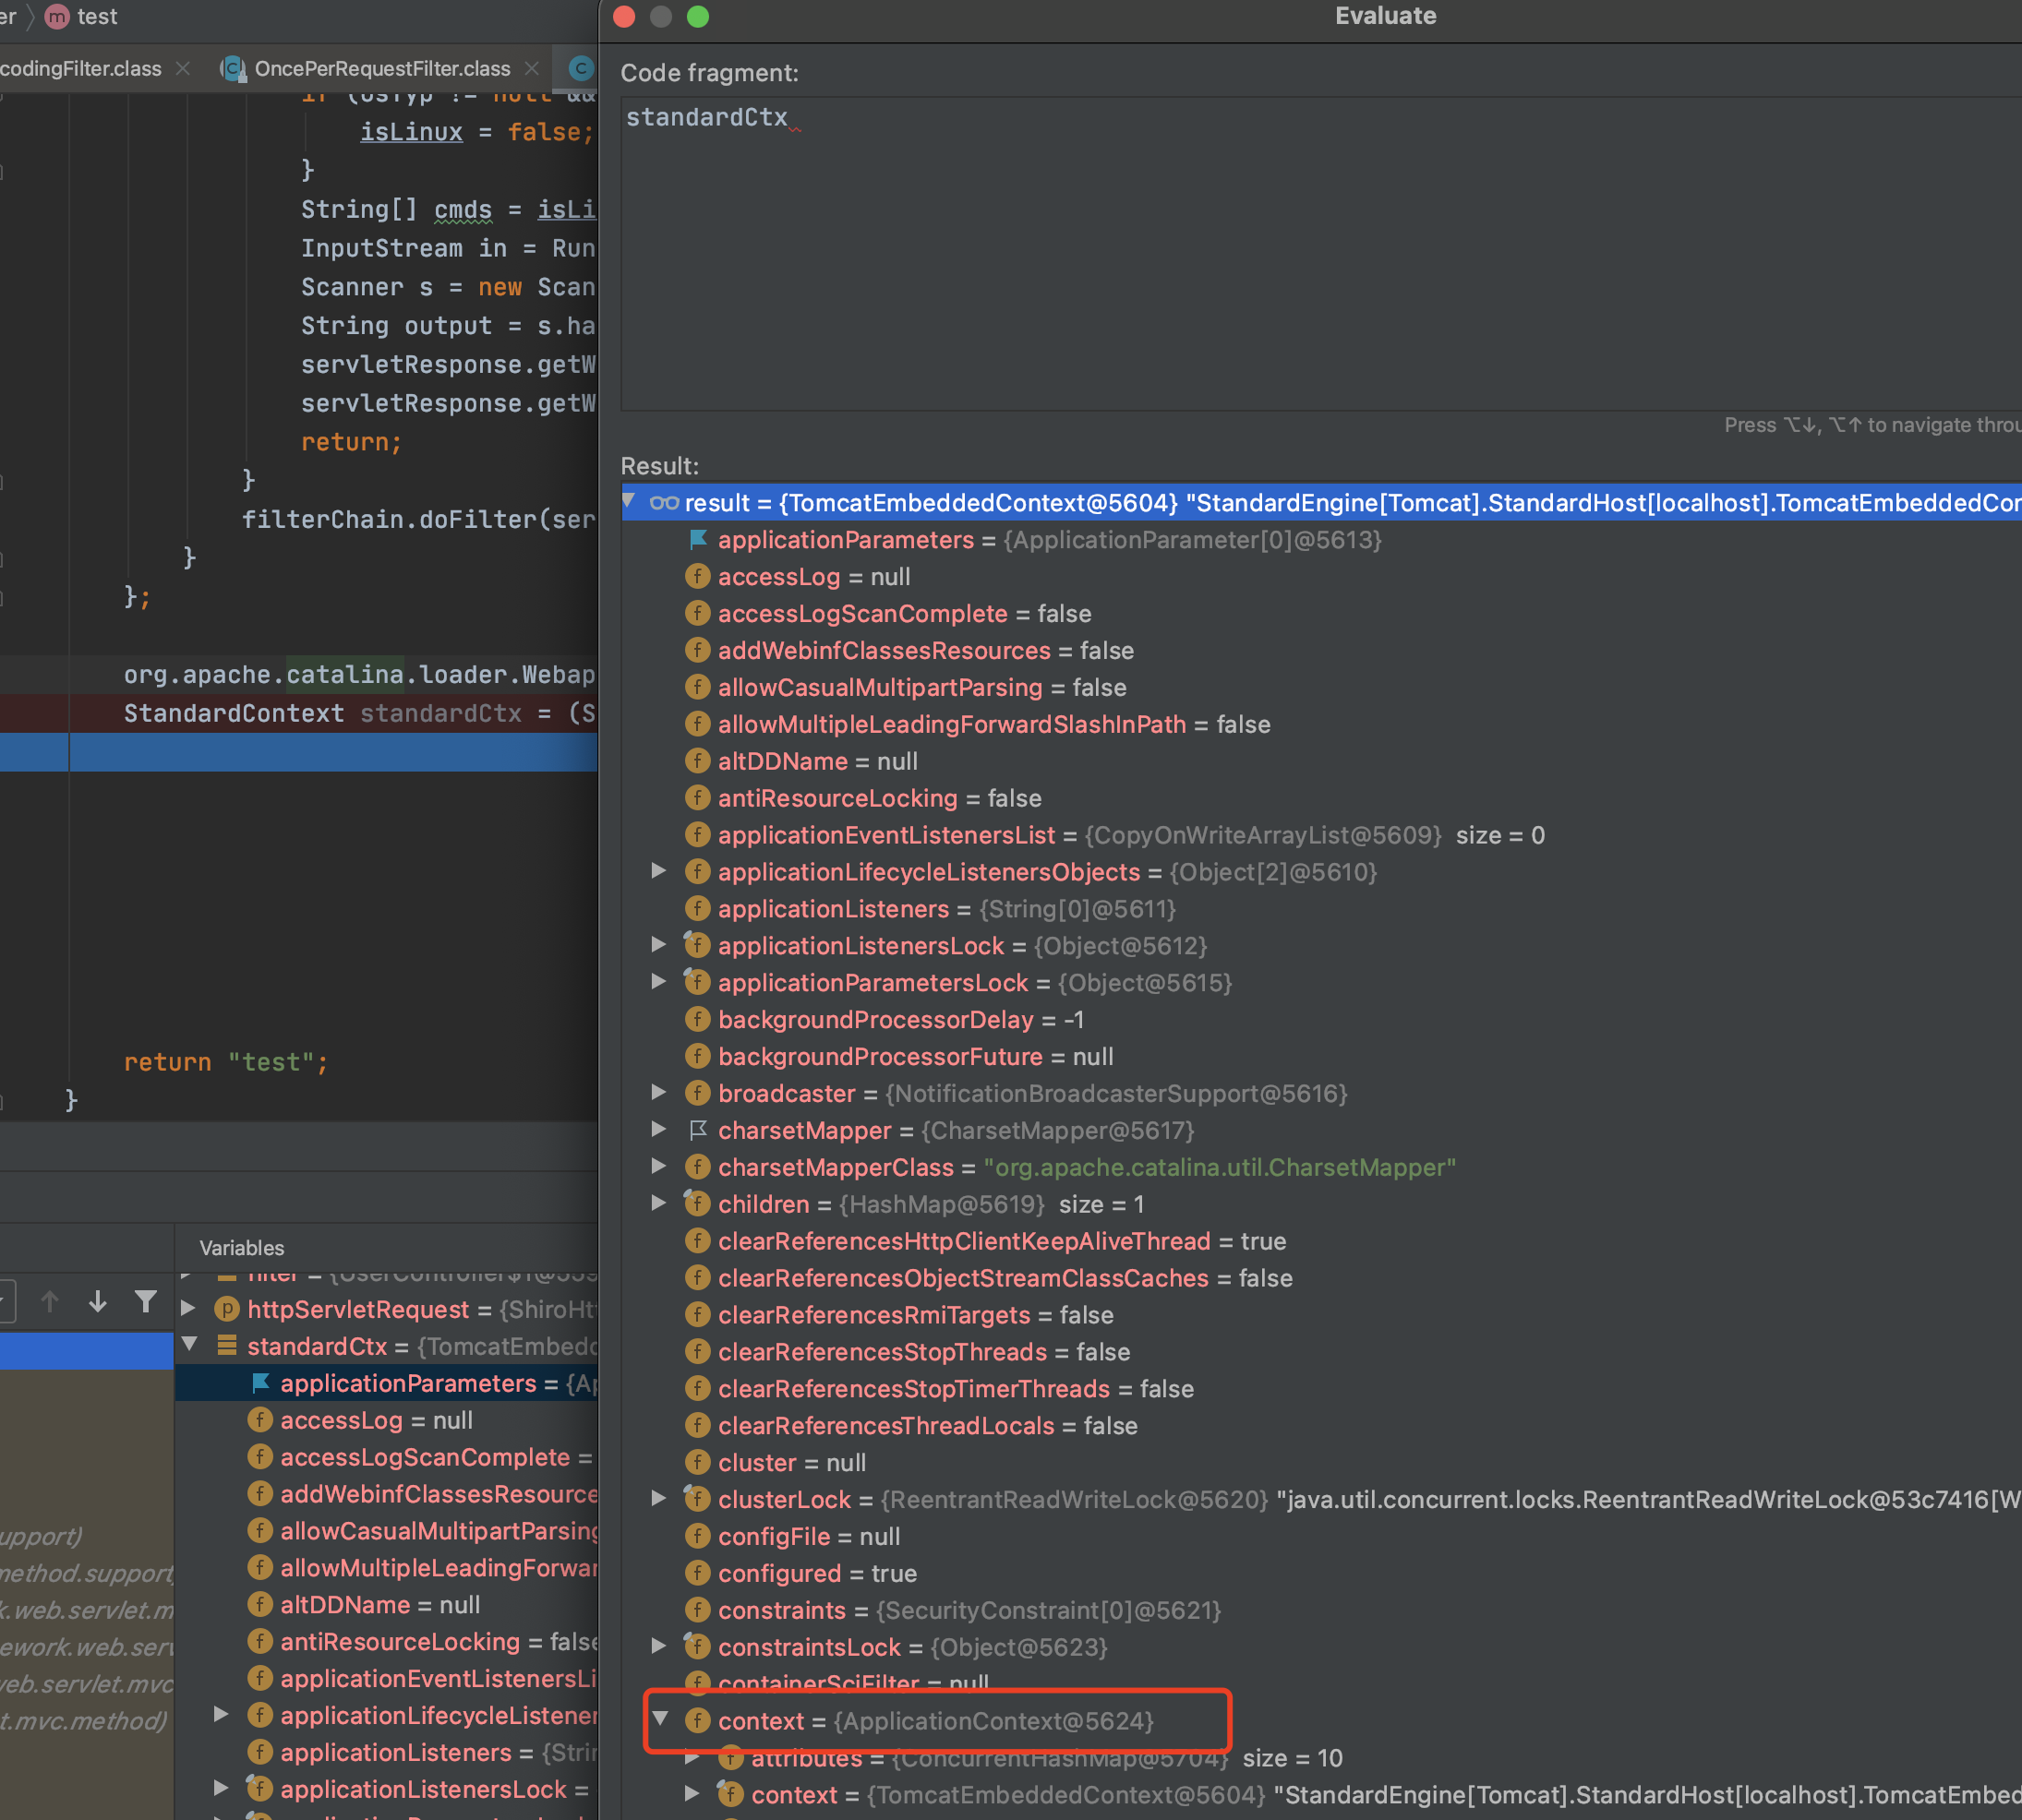The image size is (2022, 1820).
Task: Select the test breadcrumb item
Action: coord(97,17)
